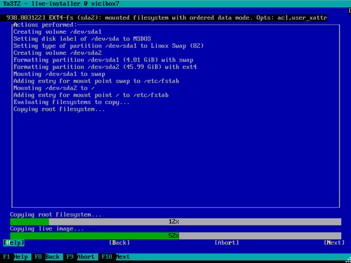Select 'Creating volume /dev/sda1' log line
This screenshot has height=263, width=351.
coord(57,32)
